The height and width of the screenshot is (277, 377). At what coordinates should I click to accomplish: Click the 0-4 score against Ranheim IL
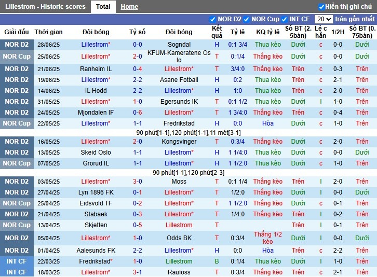pyautogui.click(x=138, y=69)
